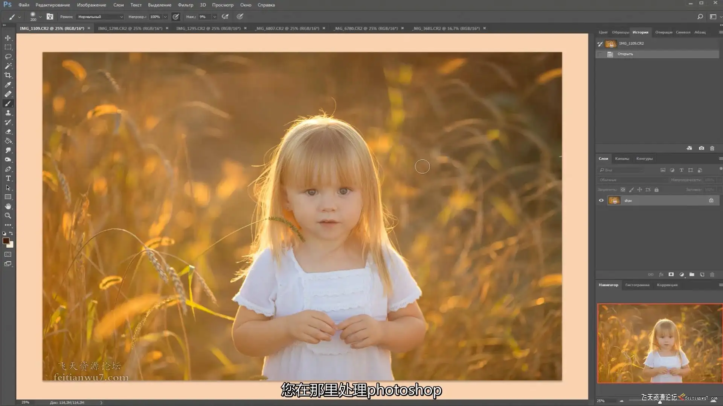Click the Navigator preview thumbnail
The height and width of the screenshot is (406, 723).
(x=659, y=343)
